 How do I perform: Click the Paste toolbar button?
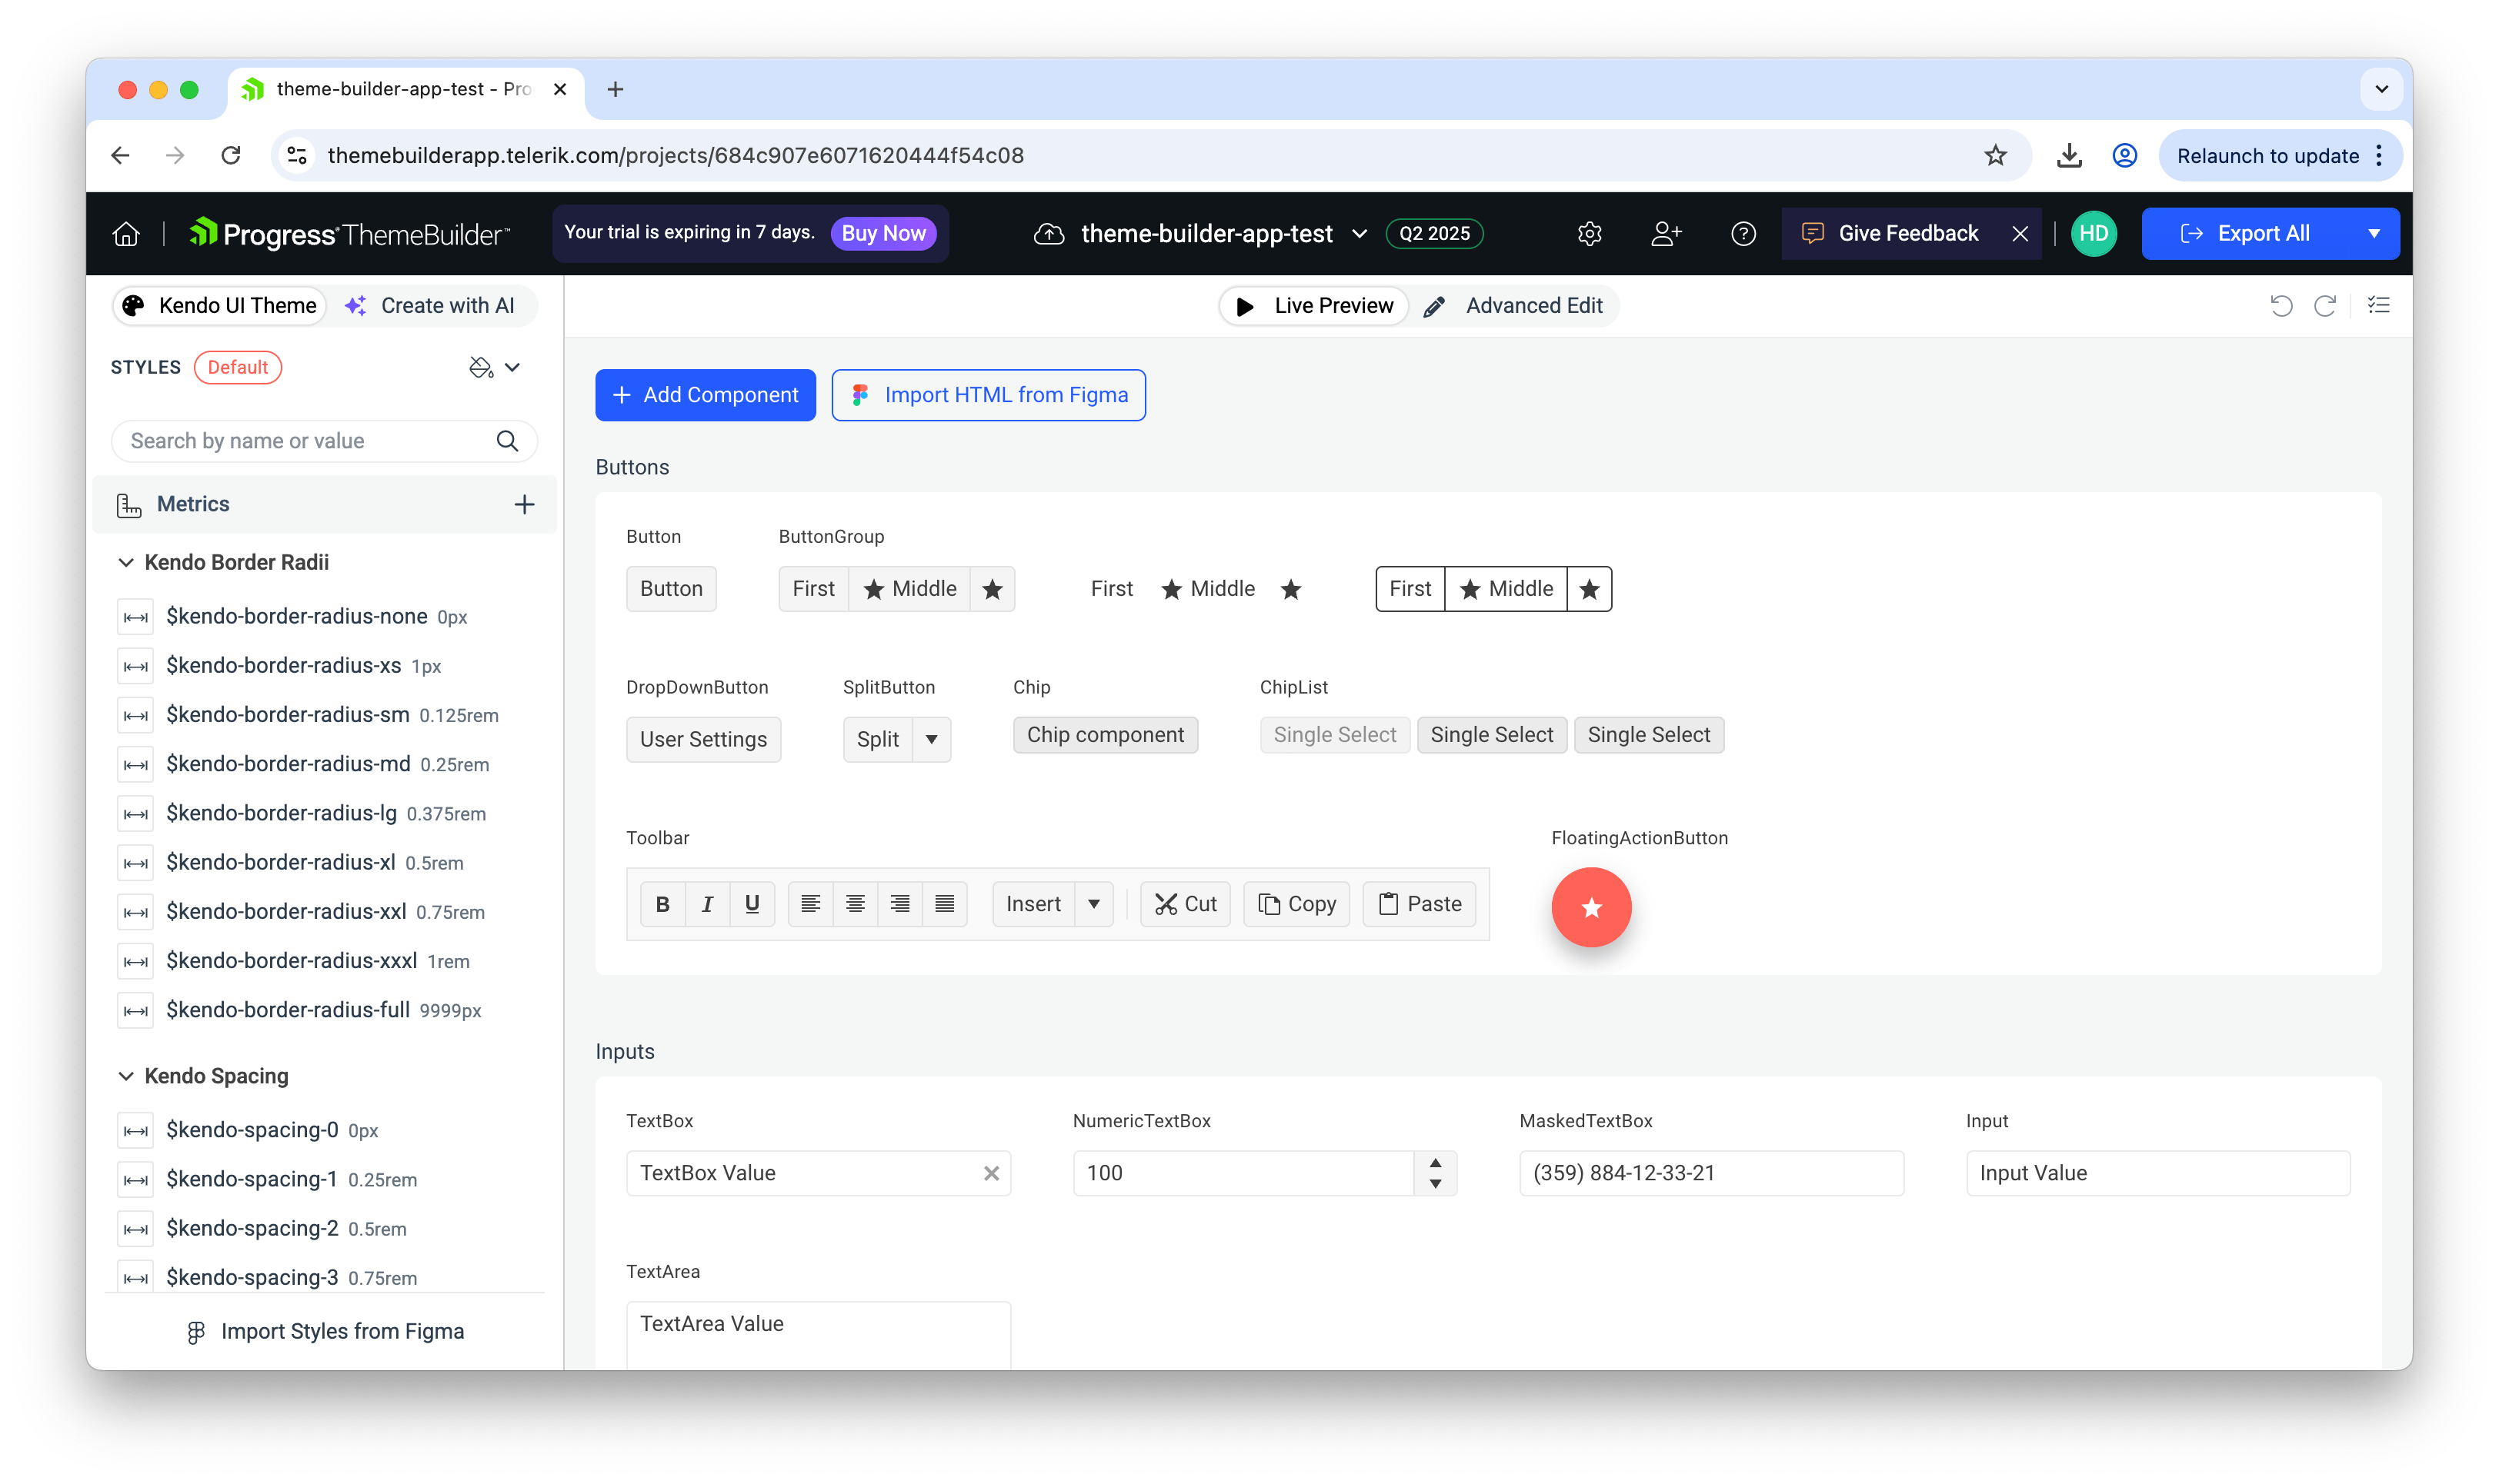1419,904
